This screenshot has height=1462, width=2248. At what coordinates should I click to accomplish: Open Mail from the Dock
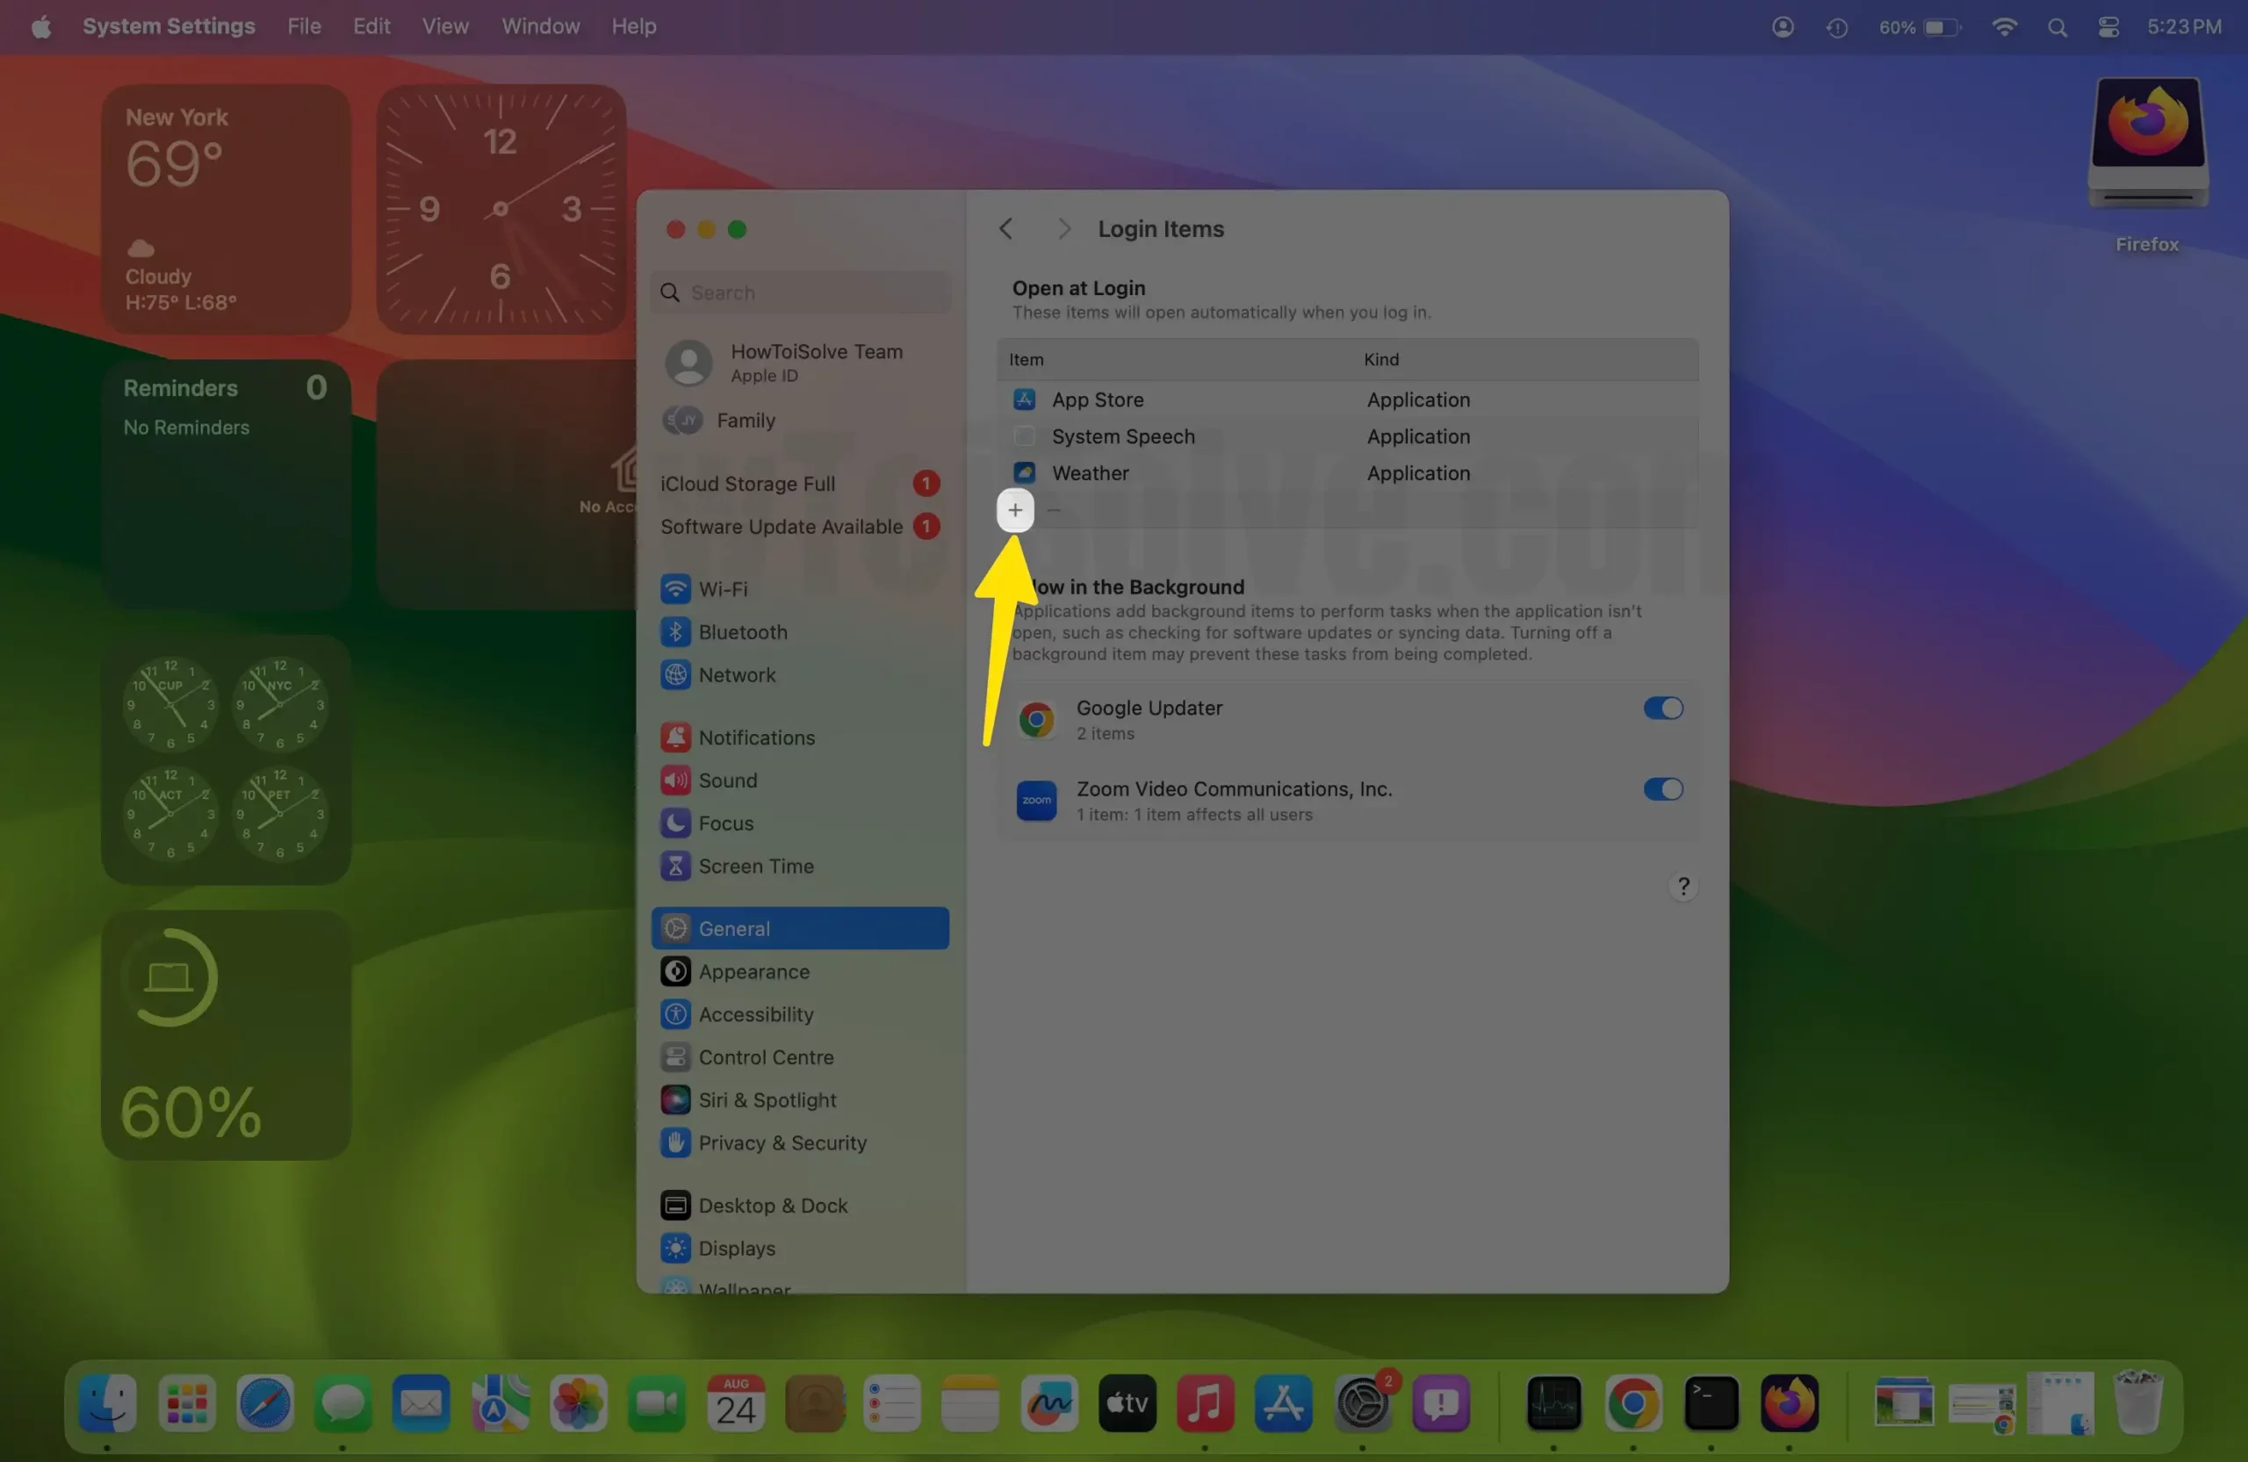click(421, 1402)
